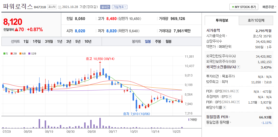Viewport: 278px width, 137px height.
Task: Open help icon next to PER EPS(2021.06)
Action: click(x=237, y=91)
